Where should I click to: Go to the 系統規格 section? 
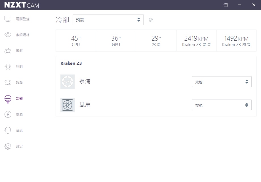coord(23,35)
